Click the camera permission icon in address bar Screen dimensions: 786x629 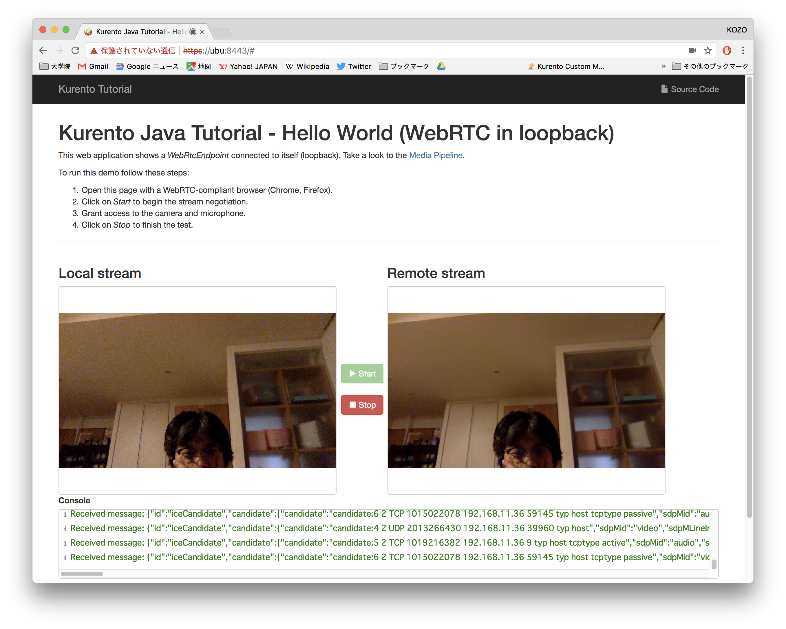pyautogui.click(x=692, y=50)
